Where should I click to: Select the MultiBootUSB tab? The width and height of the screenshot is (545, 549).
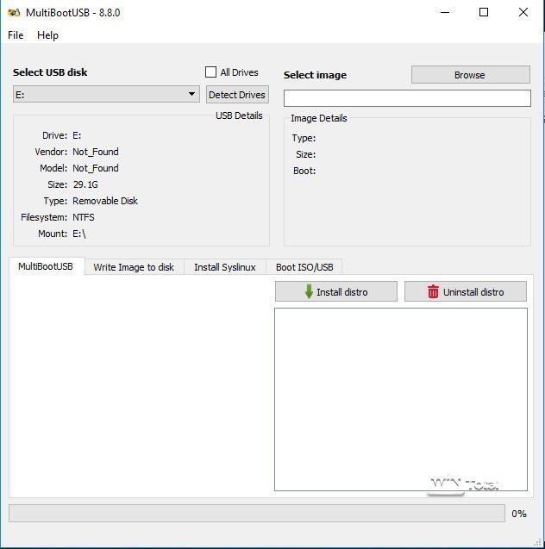click(46, 266)
